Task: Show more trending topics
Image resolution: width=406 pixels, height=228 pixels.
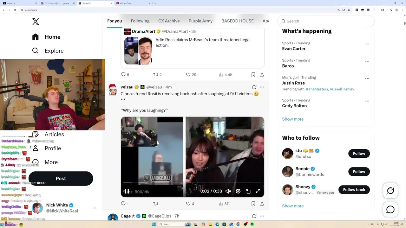Action: click(293, 119)
